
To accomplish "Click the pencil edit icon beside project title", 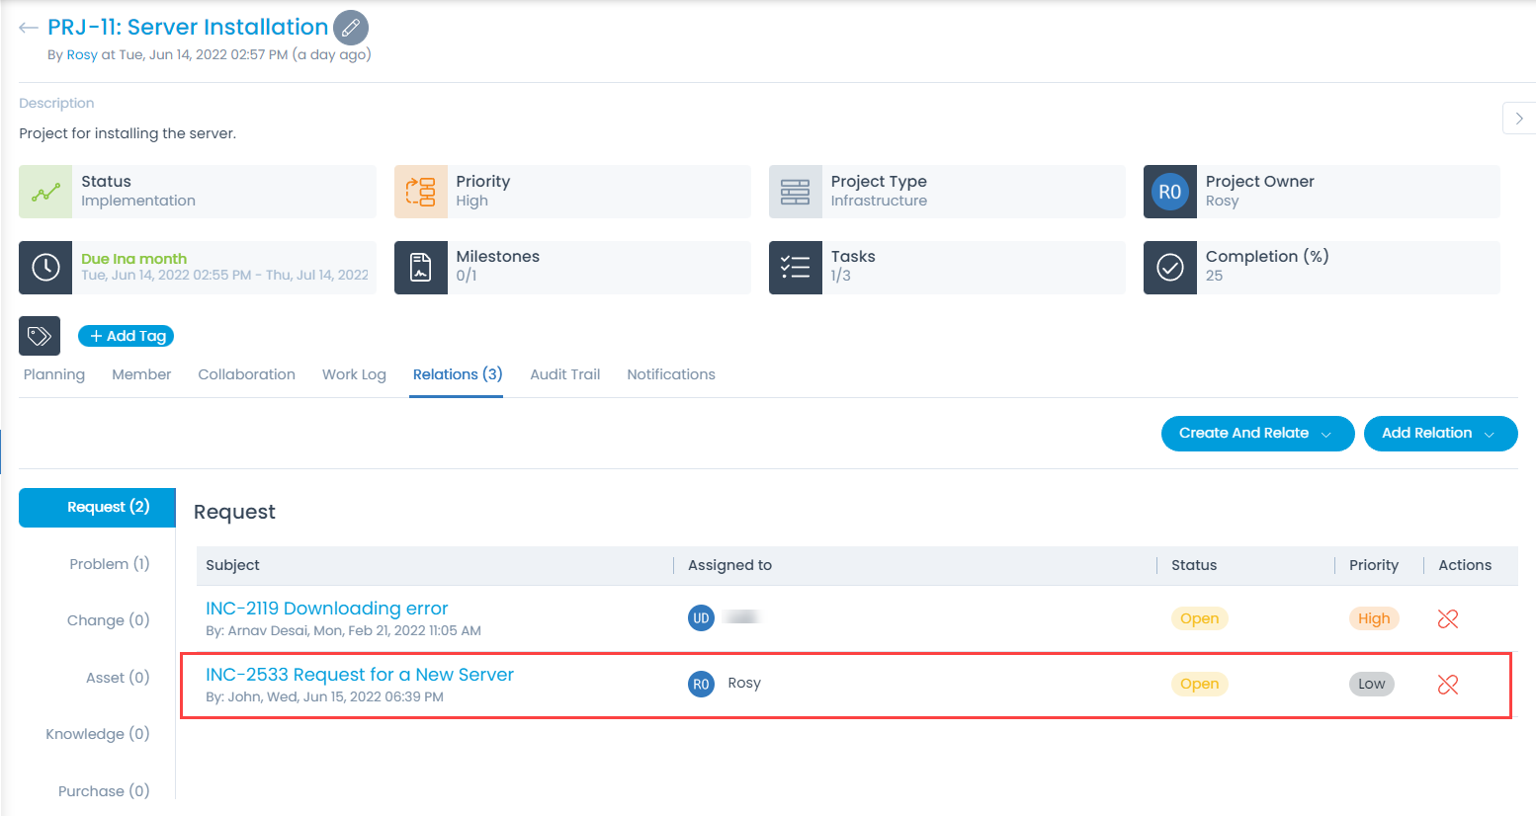I will click(x=351, y=27).
